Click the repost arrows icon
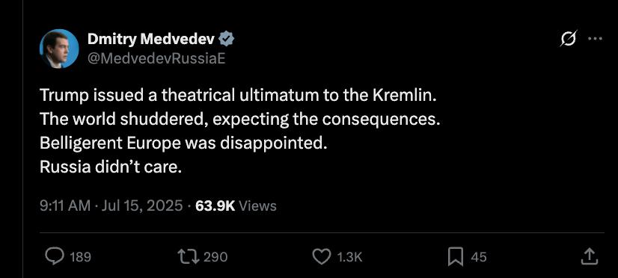 click(187, 257)
